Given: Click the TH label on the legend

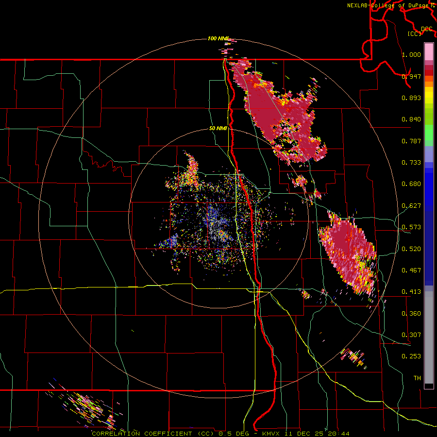Looking at the screenshot, I should click(x=417, y=378).
